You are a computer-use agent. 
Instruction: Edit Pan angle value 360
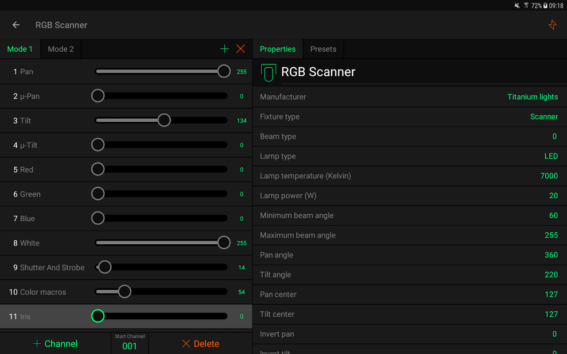(x=551, y=255)
